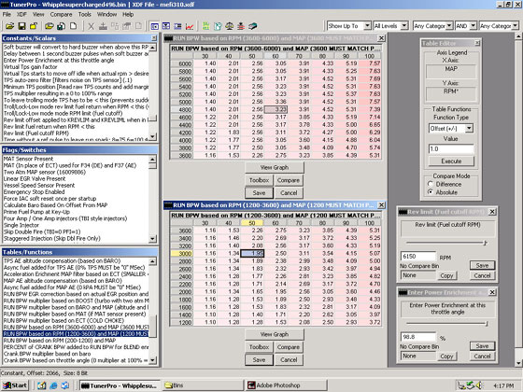Click the delete X toolbar icon

(92, 26)
